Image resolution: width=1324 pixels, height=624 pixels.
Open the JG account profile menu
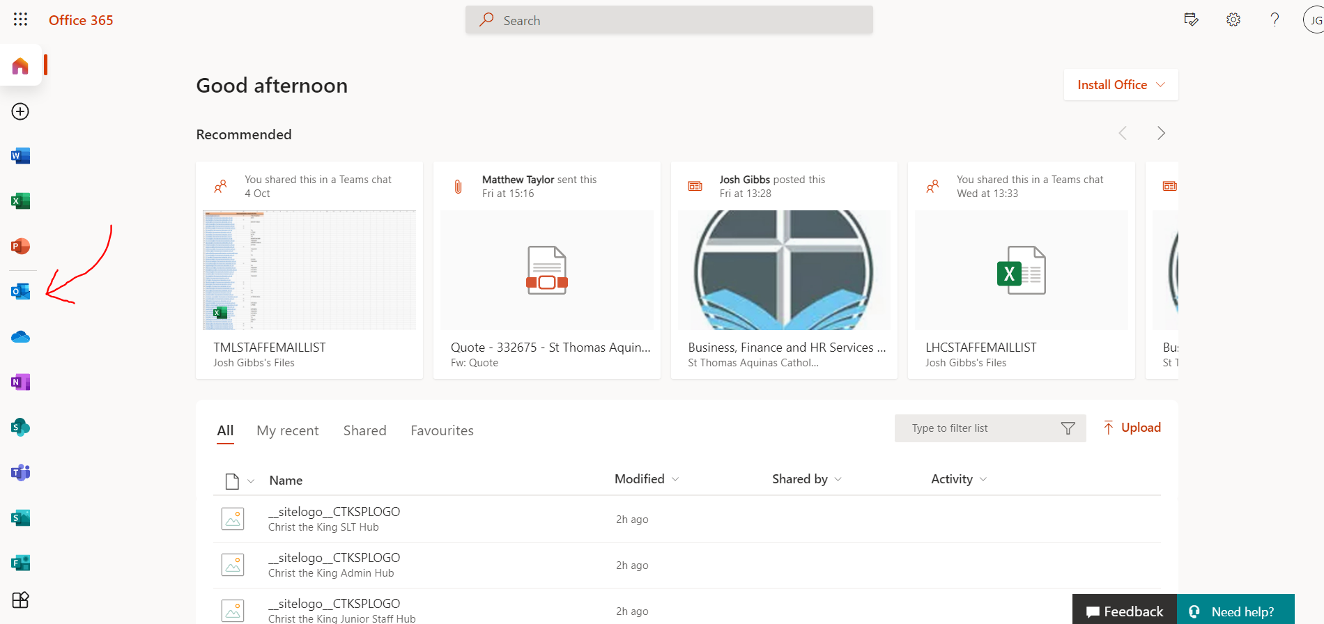(x=1314, y=19)
